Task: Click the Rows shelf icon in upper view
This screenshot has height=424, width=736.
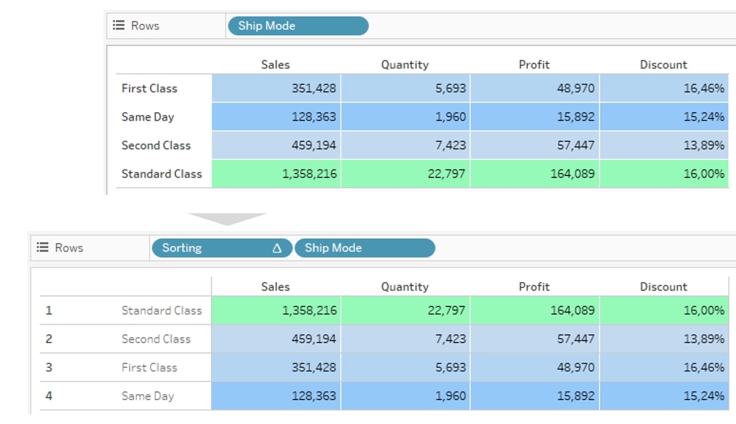Action: pos(119,26)
